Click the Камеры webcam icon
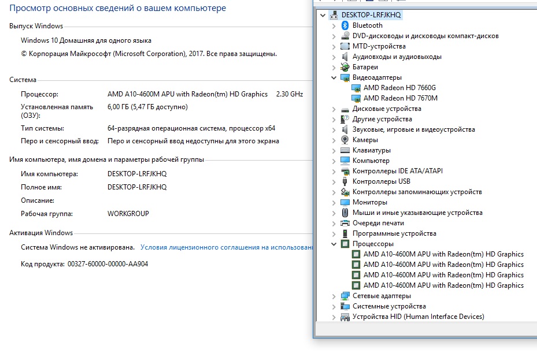This screenshot has width=537, height=353. point(345,140)
